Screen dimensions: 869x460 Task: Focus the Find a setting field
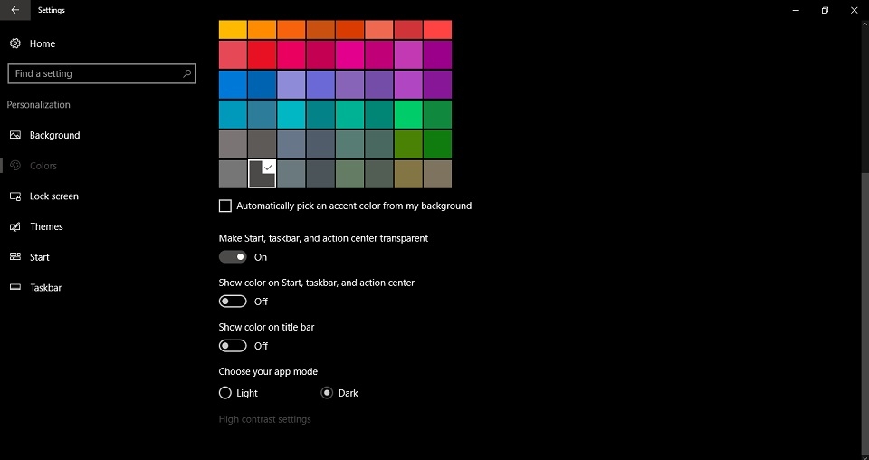101,73
